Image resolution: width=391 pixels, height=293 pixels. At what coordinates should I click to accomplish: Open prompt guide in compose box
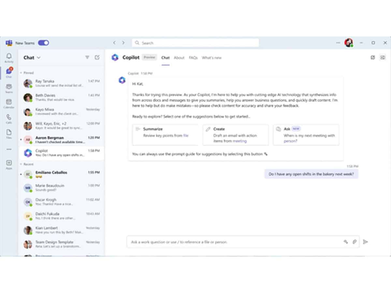point(346,242)
